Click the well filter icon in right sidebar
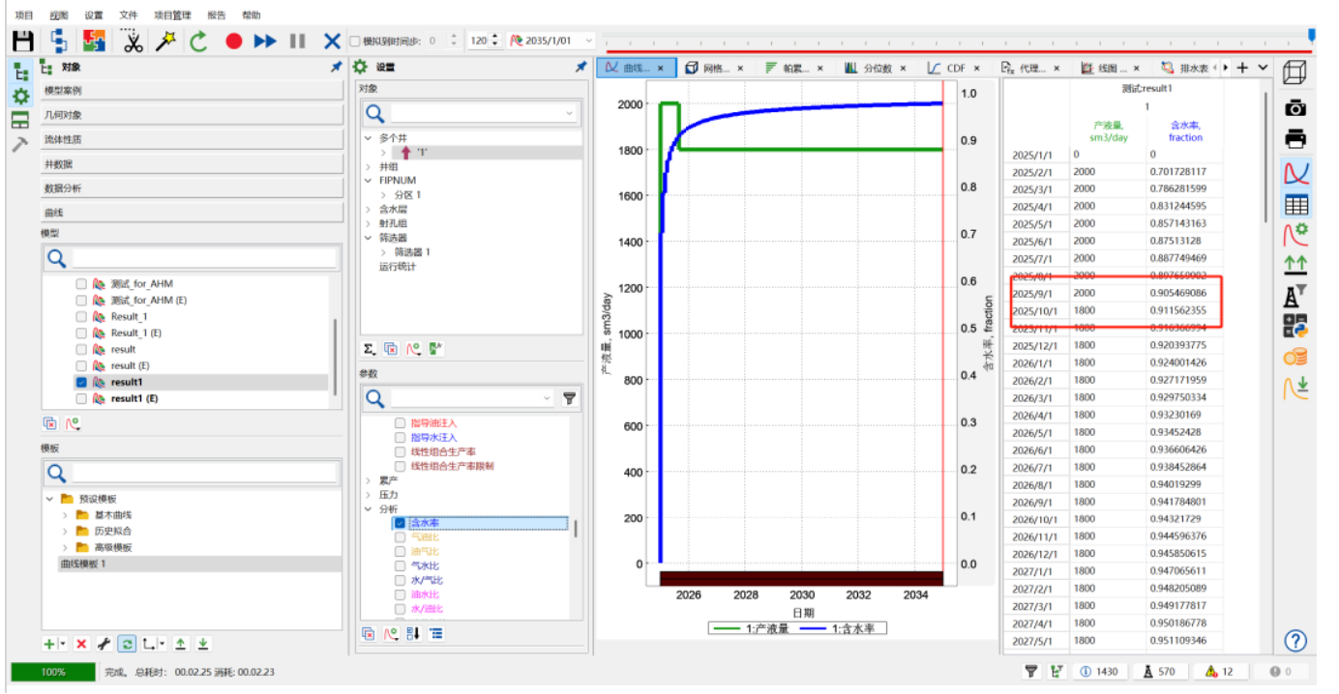Viewport: 1339px width, 694px height. click(1295, 296)
